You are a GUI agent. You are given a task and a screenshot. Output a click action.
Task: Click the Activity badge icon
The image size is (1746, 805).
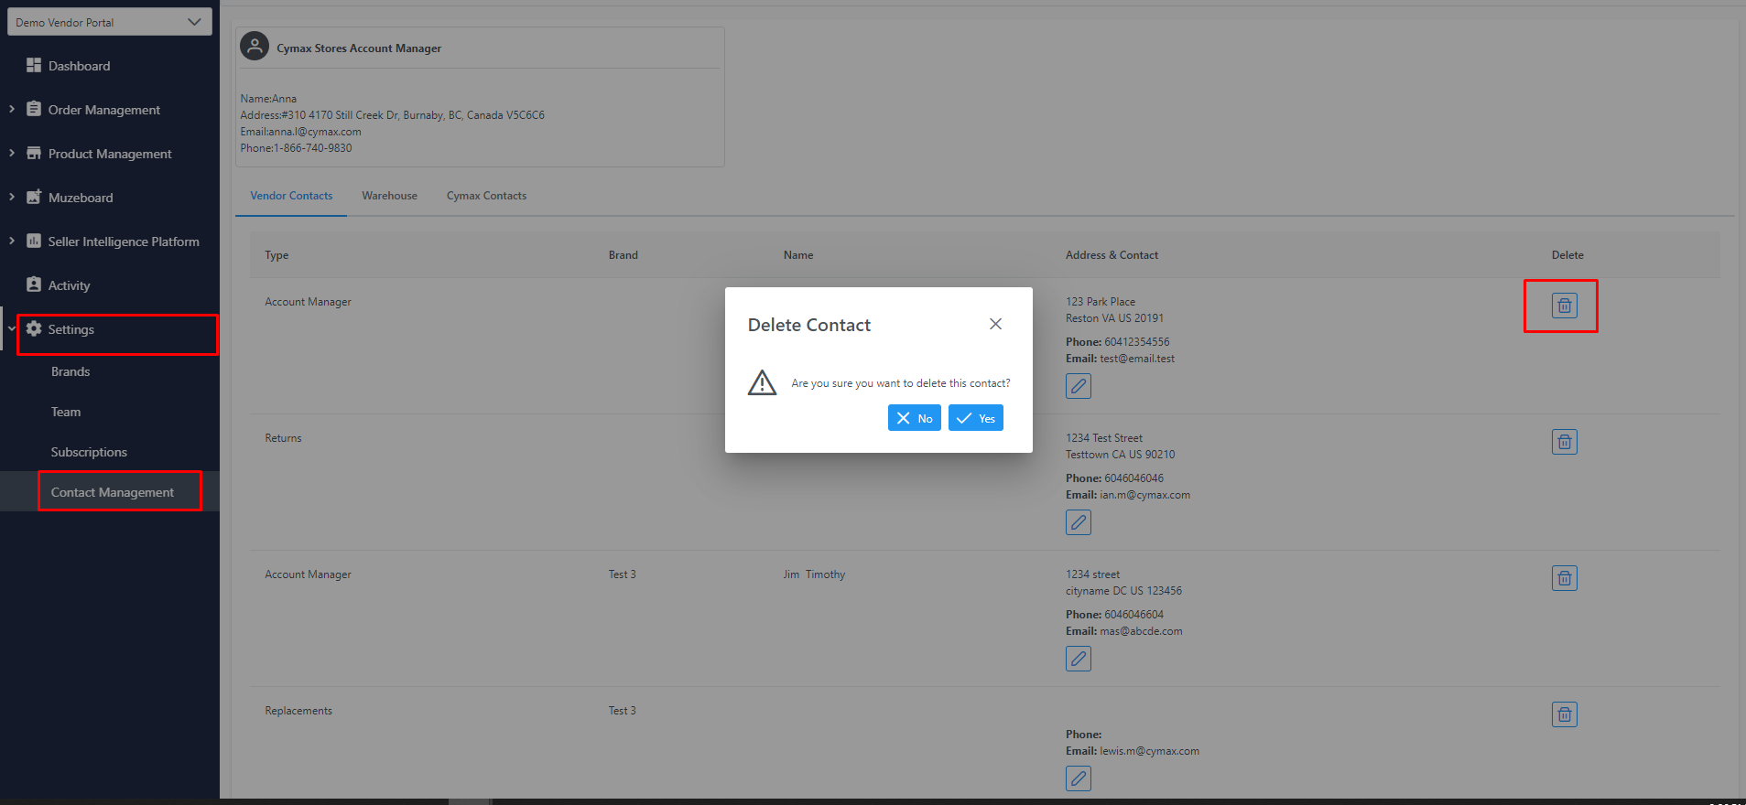click(x=34, y=284)
